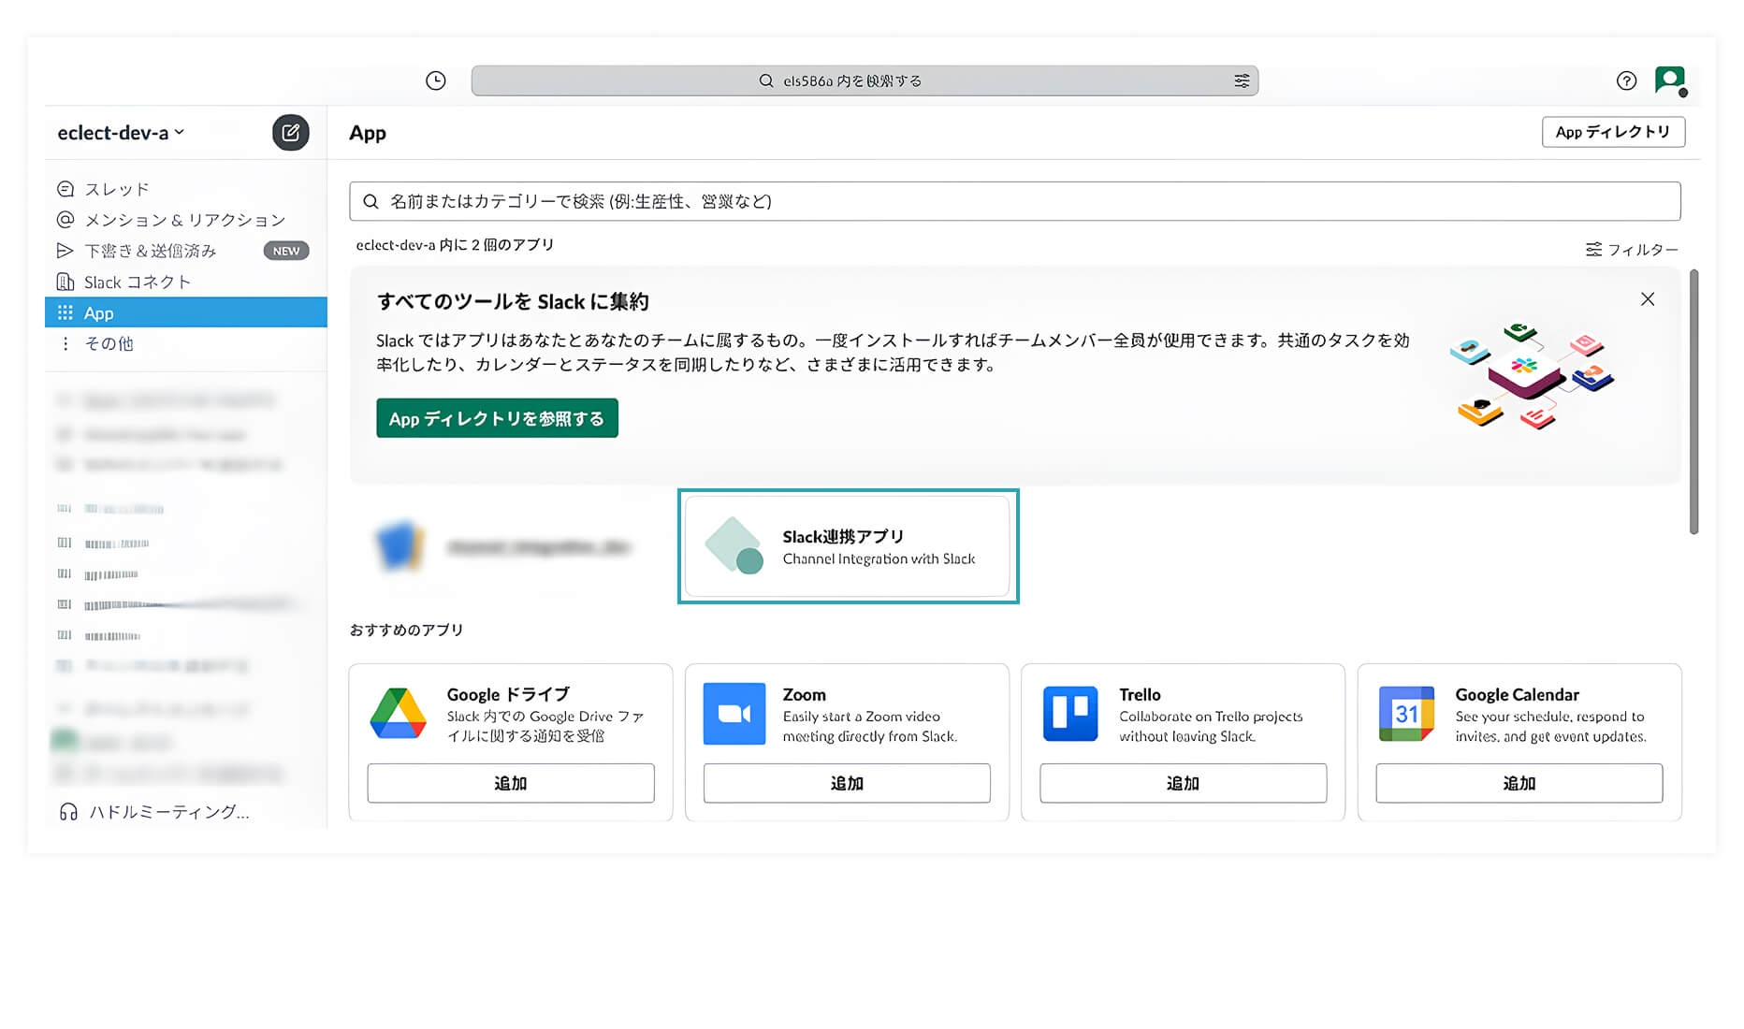Add the Google ドライブ app
This screenshot has height=1029, width=1744.
click(x=511, y=783)
